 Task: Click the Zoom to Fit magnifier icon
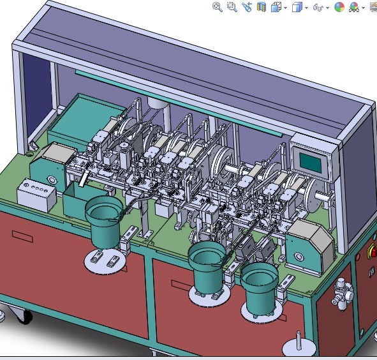coord(217,7)
